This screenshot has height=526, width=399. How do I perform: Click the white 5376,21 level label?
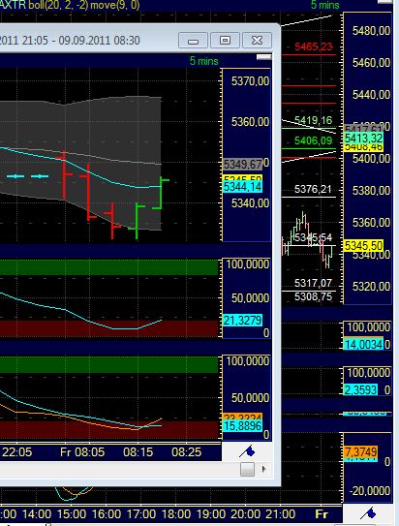click(x=313, y=189)
